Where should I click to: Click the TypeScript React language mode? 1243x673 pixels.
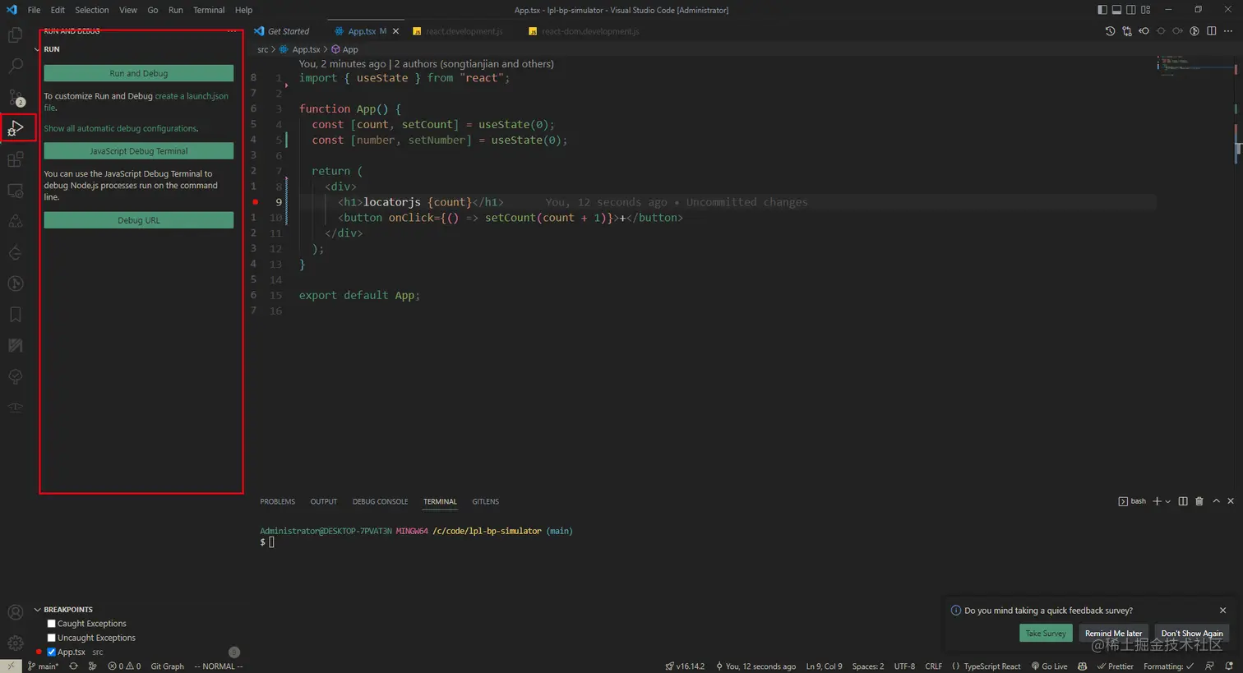[992, 666]
